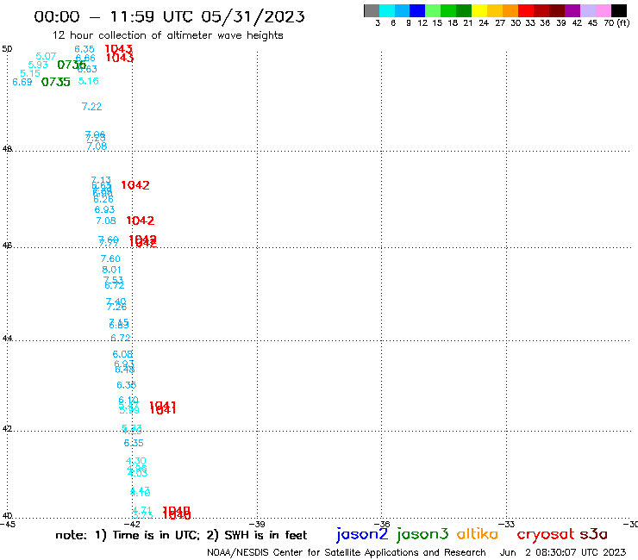Viewport: 638px width, 560px height.
Task: Click the longitude axis label '-36'
Action: pyautogui.click(x=381, y=524)
